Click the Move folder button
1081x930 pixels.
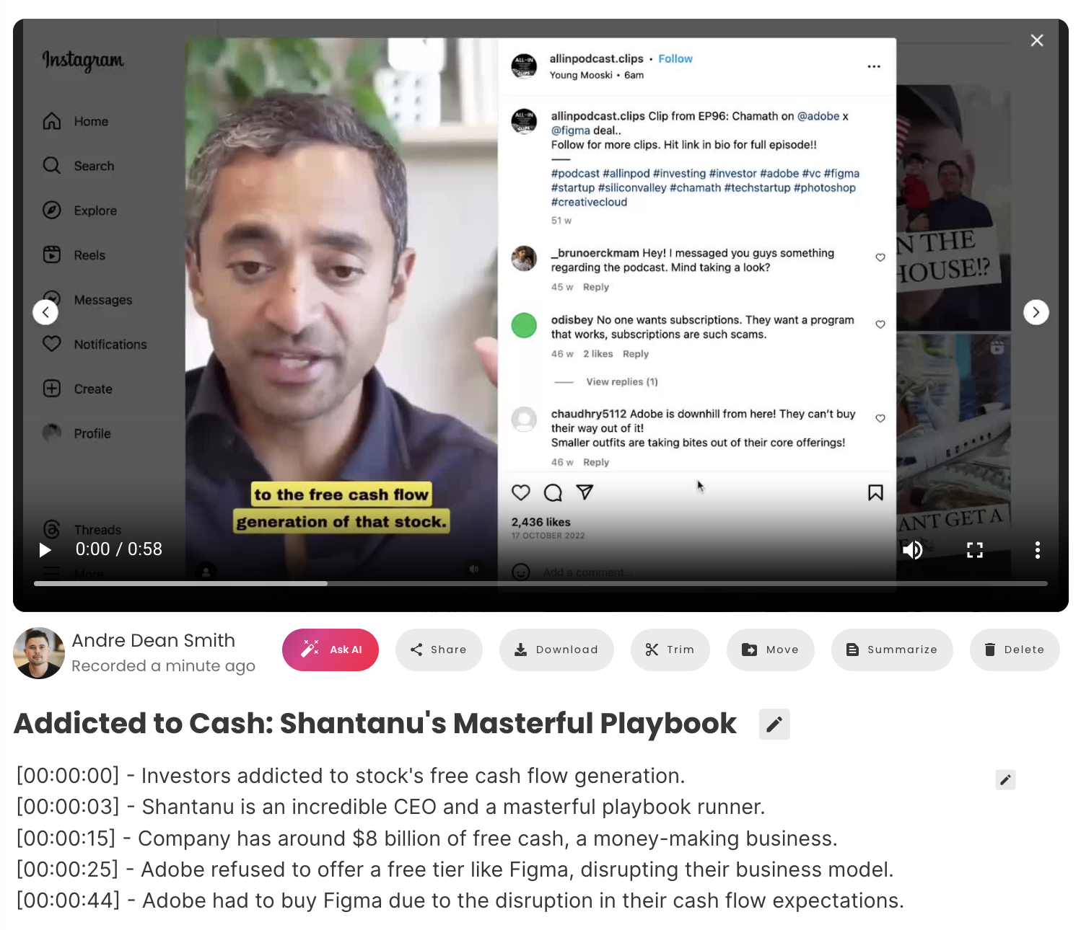point(771,650)
